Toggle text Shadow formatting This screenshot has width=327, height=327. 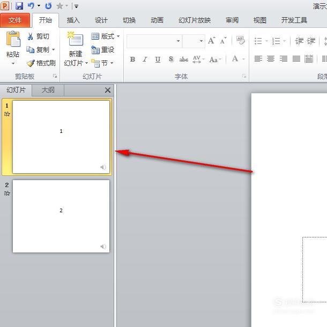click(171, 60)
